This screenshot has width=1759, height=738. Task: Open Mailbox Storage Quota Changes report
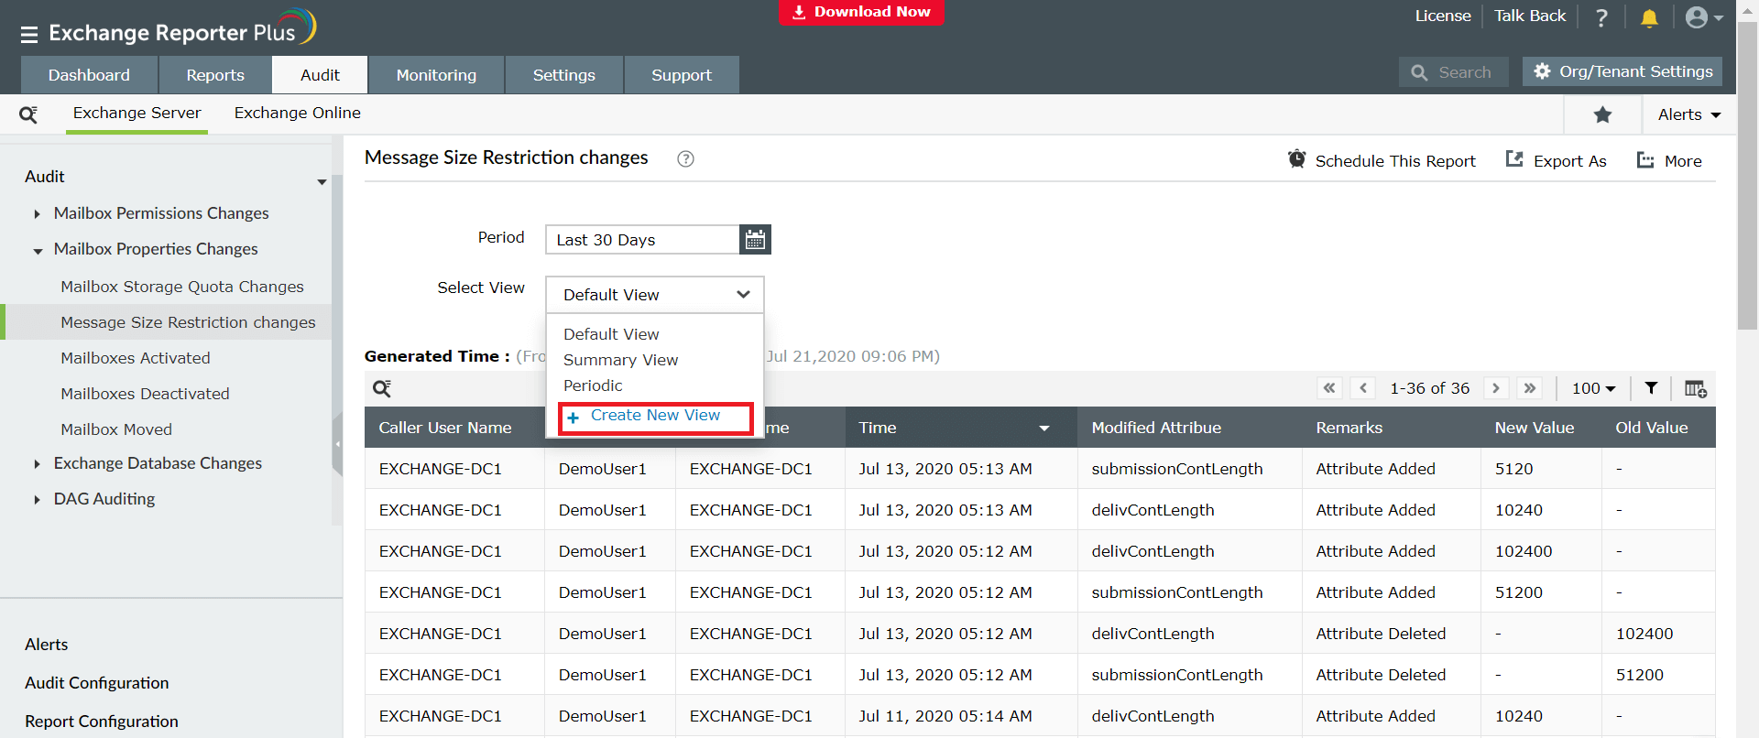[x=182, y=287]
